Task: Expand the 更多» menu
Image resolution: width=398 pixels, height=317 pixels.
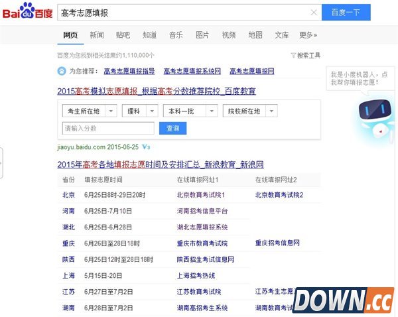Action: point(308,35)
